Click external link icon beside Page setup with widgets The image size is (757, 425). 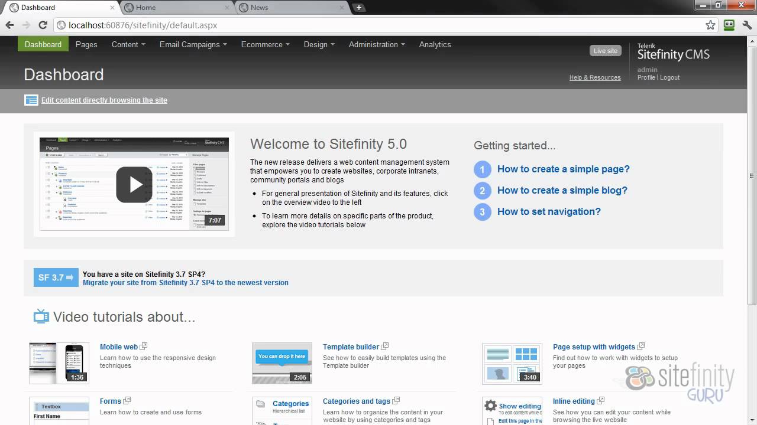click(641, 346)
